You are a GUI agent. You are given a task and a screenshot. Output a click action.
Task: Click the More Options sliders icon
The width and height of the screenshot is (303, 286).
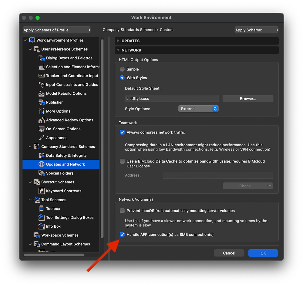pyautogui.click(x=42, y=111)
